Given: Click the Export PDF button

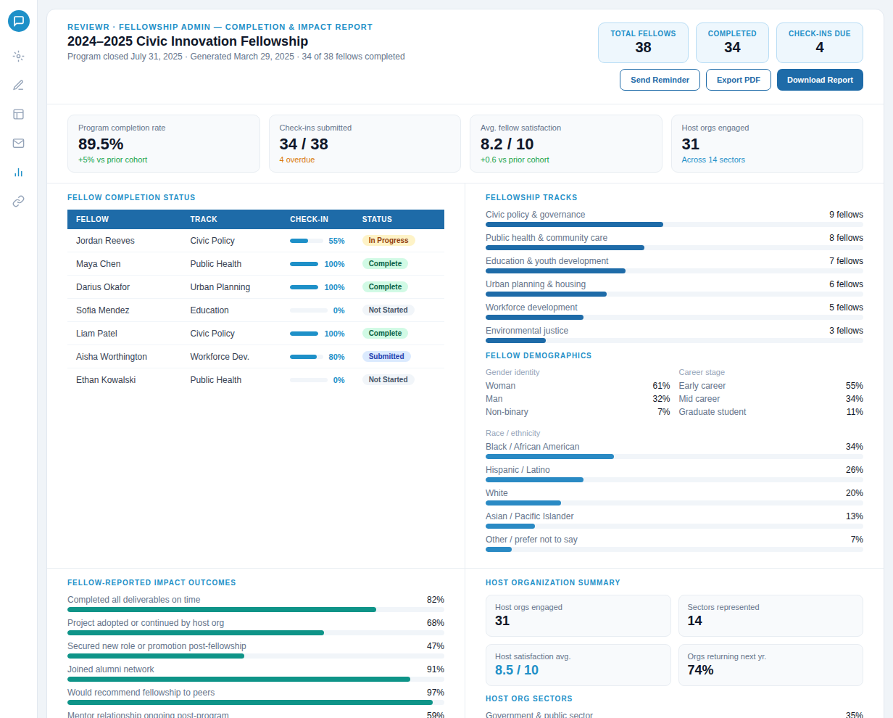Looking at the screenshot, I should [738, 80].
